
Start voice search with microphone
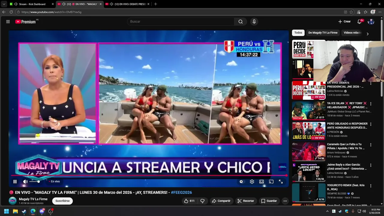(254, 22)
